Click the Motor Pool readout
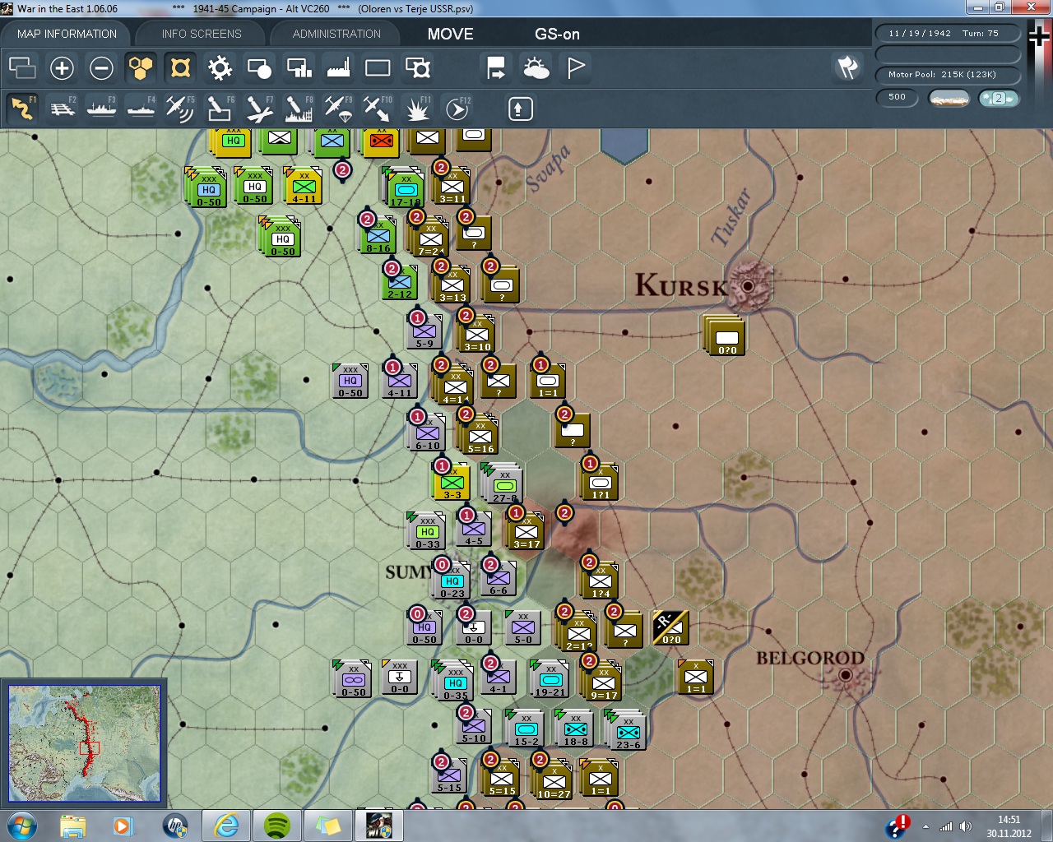Viewport: 1053px width, 842px height. [948, 75]
